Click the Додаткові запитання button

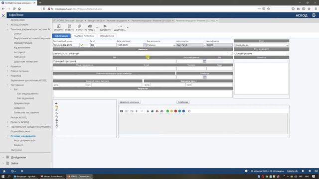pyautogui.click(x=130, y=102)
